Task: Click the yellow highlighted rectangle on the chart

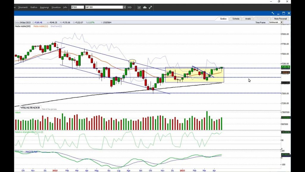Action: pyautogui.click(x=194, y=75)
